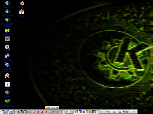
Task: Open the klipper clipboard tray icon
Action: (x=76, y=112)
